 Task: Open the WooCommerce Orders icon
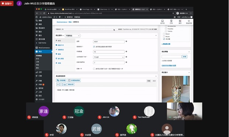point(171,22)
